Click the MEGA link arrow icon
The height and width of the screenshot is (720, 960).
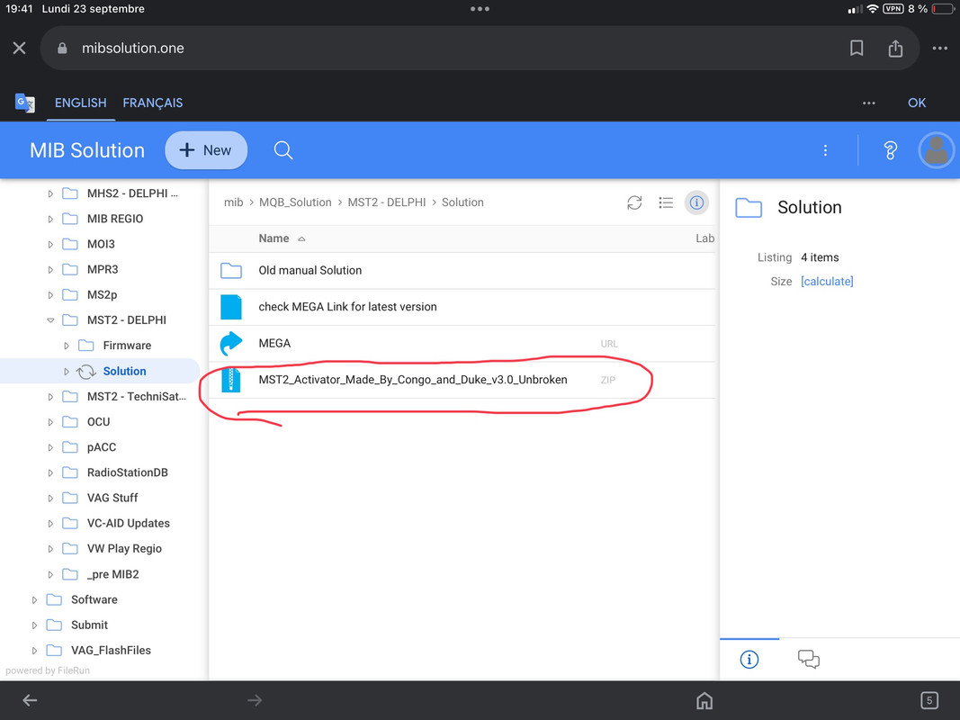pyautogui.click(x=231, y=344)
